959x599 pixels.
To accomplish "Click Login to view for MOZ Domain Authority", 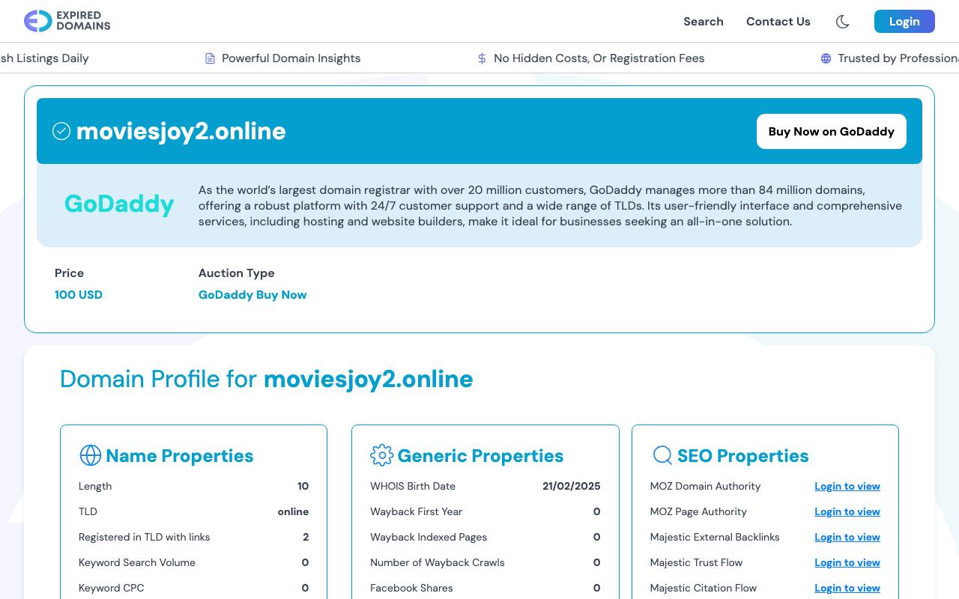I will (847, 486).
